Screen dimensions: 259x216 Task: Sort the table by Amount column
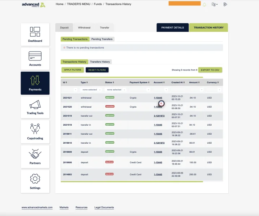click(194, 82)
